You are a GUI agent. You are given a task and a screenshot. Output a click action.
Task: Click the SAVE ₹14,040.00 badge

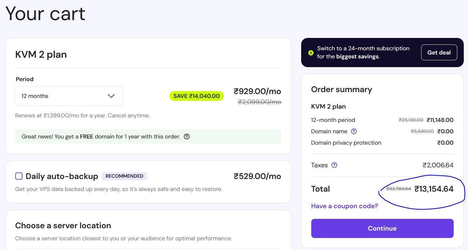[x=196, y=96]
